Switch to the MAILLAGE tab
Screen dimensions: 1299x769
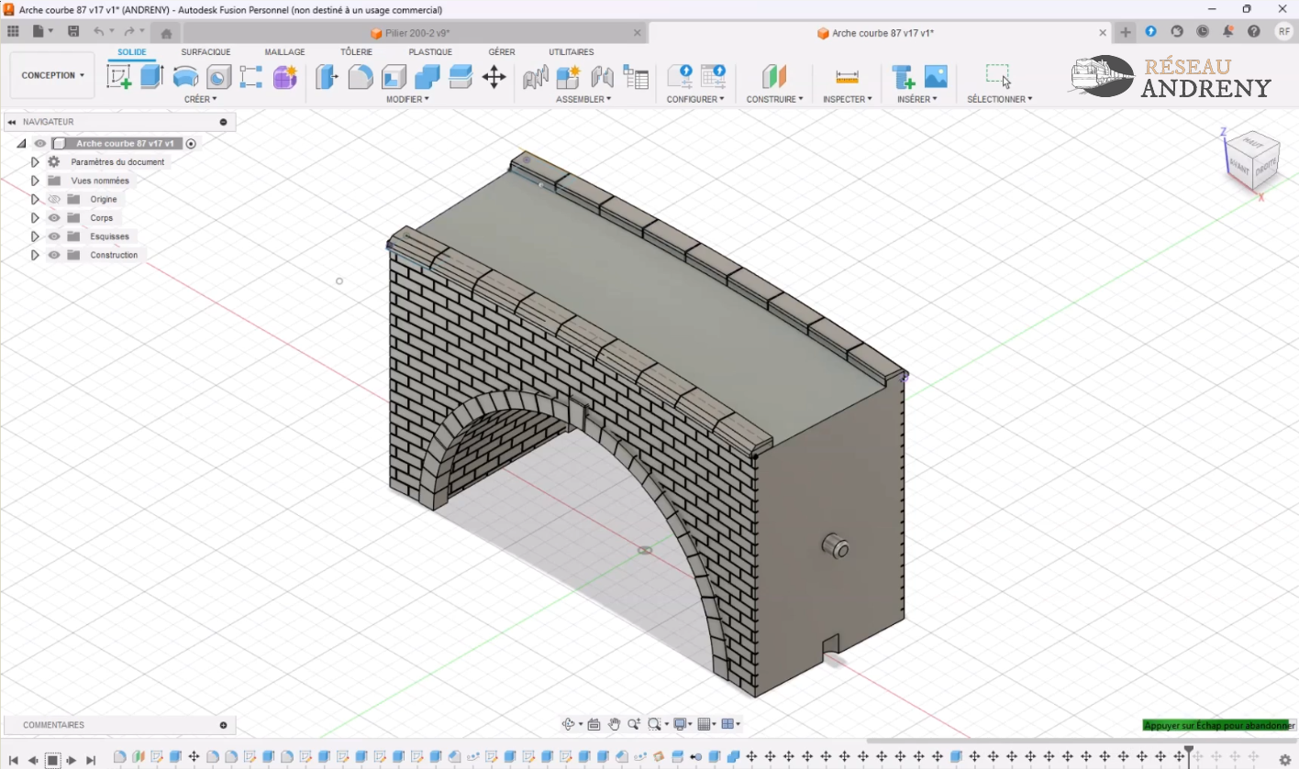284,52
